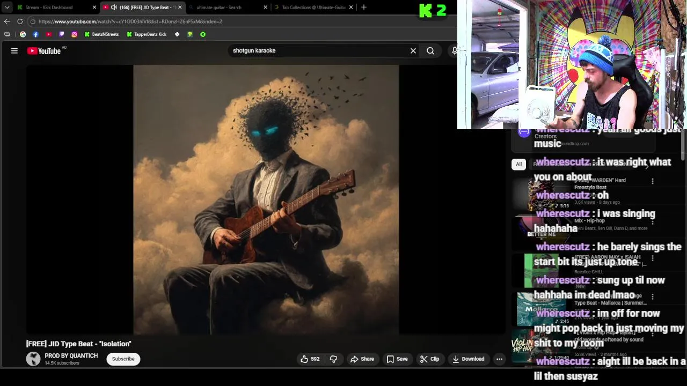Go back to the previous page
The image size is (687, 386).
[7, 21]
